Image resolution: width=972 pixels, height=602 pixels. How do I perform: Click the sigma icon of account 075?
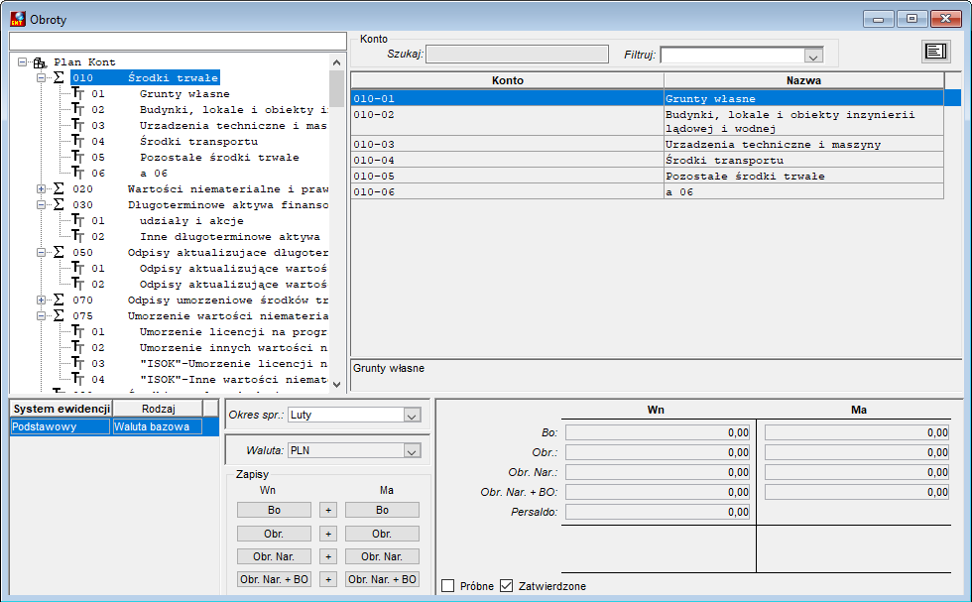(59, 315)
